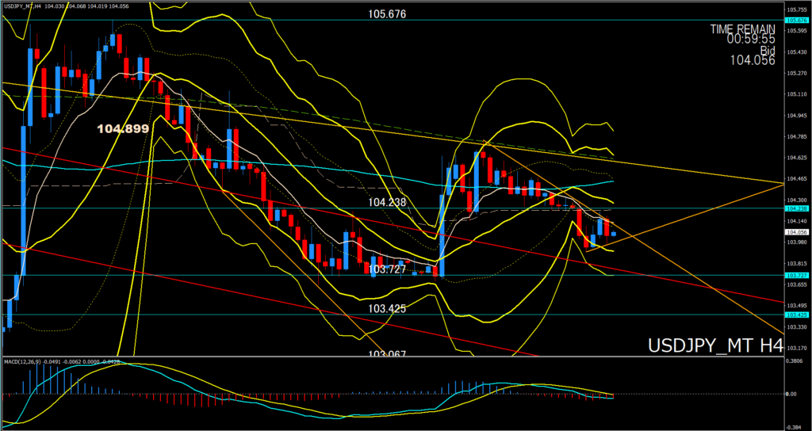Click 104.300 on the price axis
This screenshot has width=812, height=431.
pyautogui.click(x=795, y=200)
